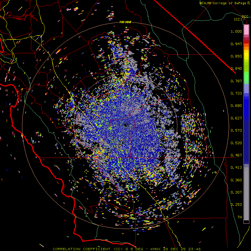The width and height of the screenshot is (251, 251).
Task: Click the 0.947 scale value
Action: click(236, 44)
